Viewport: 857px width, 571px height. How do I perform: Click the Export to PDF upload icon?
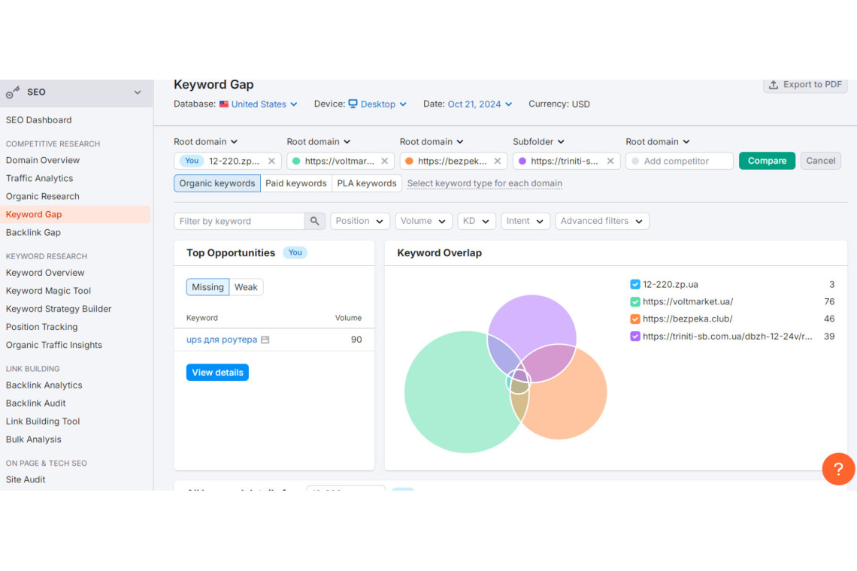tap(774, 85)
